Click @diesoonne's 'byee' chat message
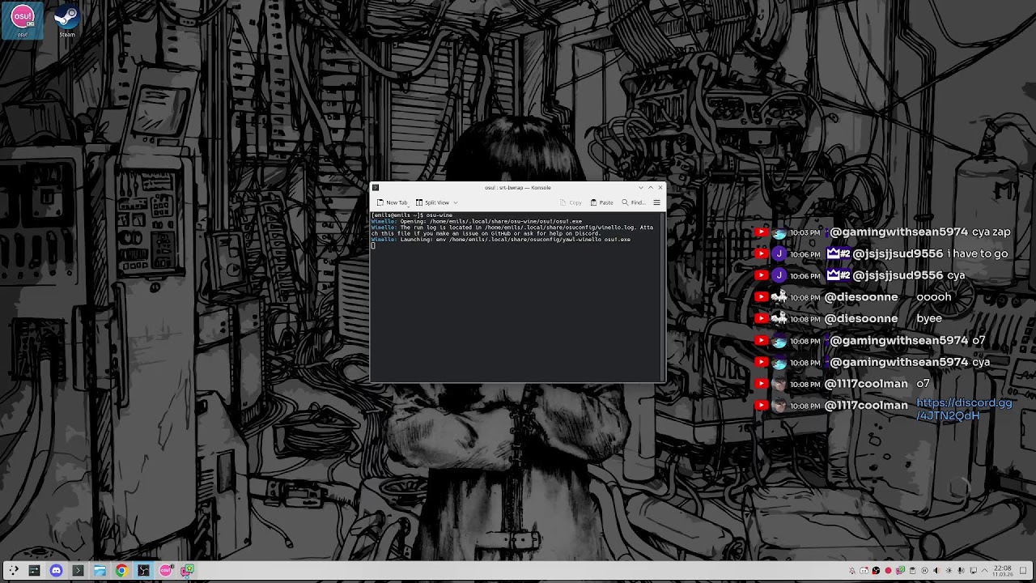 [929, 319]
